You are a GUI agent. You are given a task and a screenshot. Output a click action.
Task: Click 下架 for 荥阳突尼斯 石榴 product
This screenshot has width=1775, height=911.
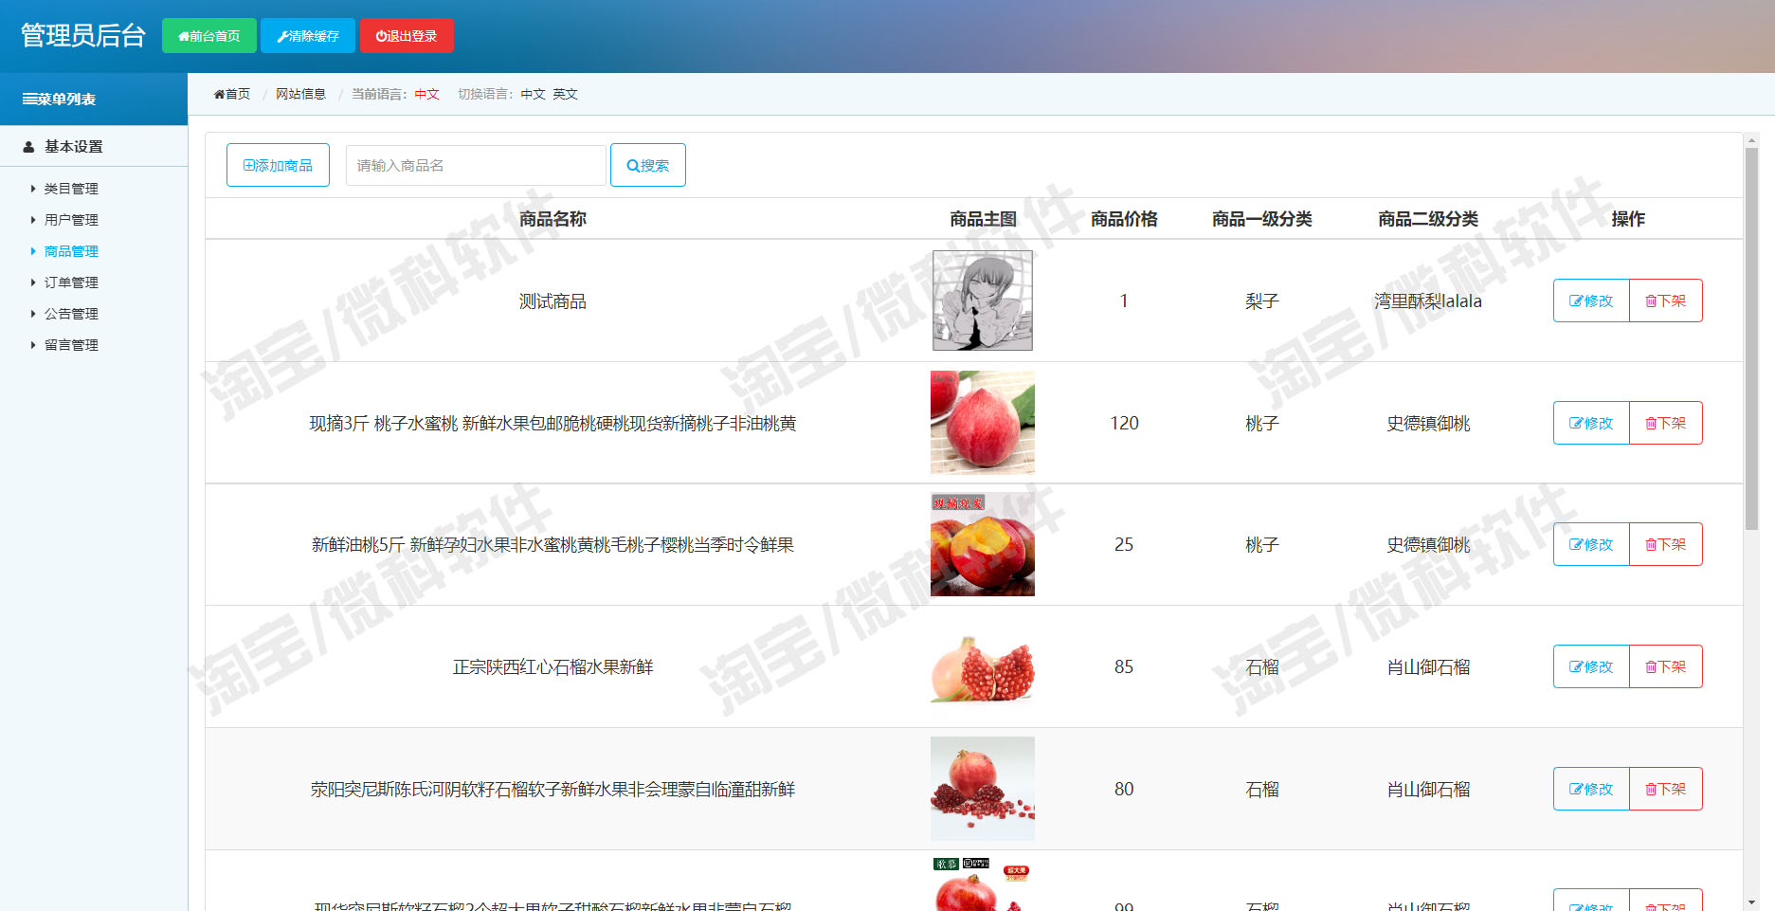click(1666, 789)
